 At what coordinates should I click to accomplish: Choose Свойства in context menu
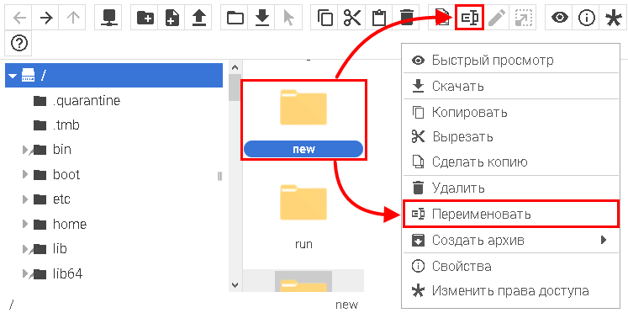pos(510,266)
